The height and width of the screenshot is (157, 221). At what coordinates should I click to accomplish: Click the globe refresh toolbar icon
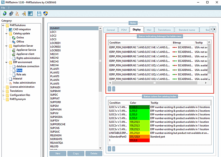5,13
